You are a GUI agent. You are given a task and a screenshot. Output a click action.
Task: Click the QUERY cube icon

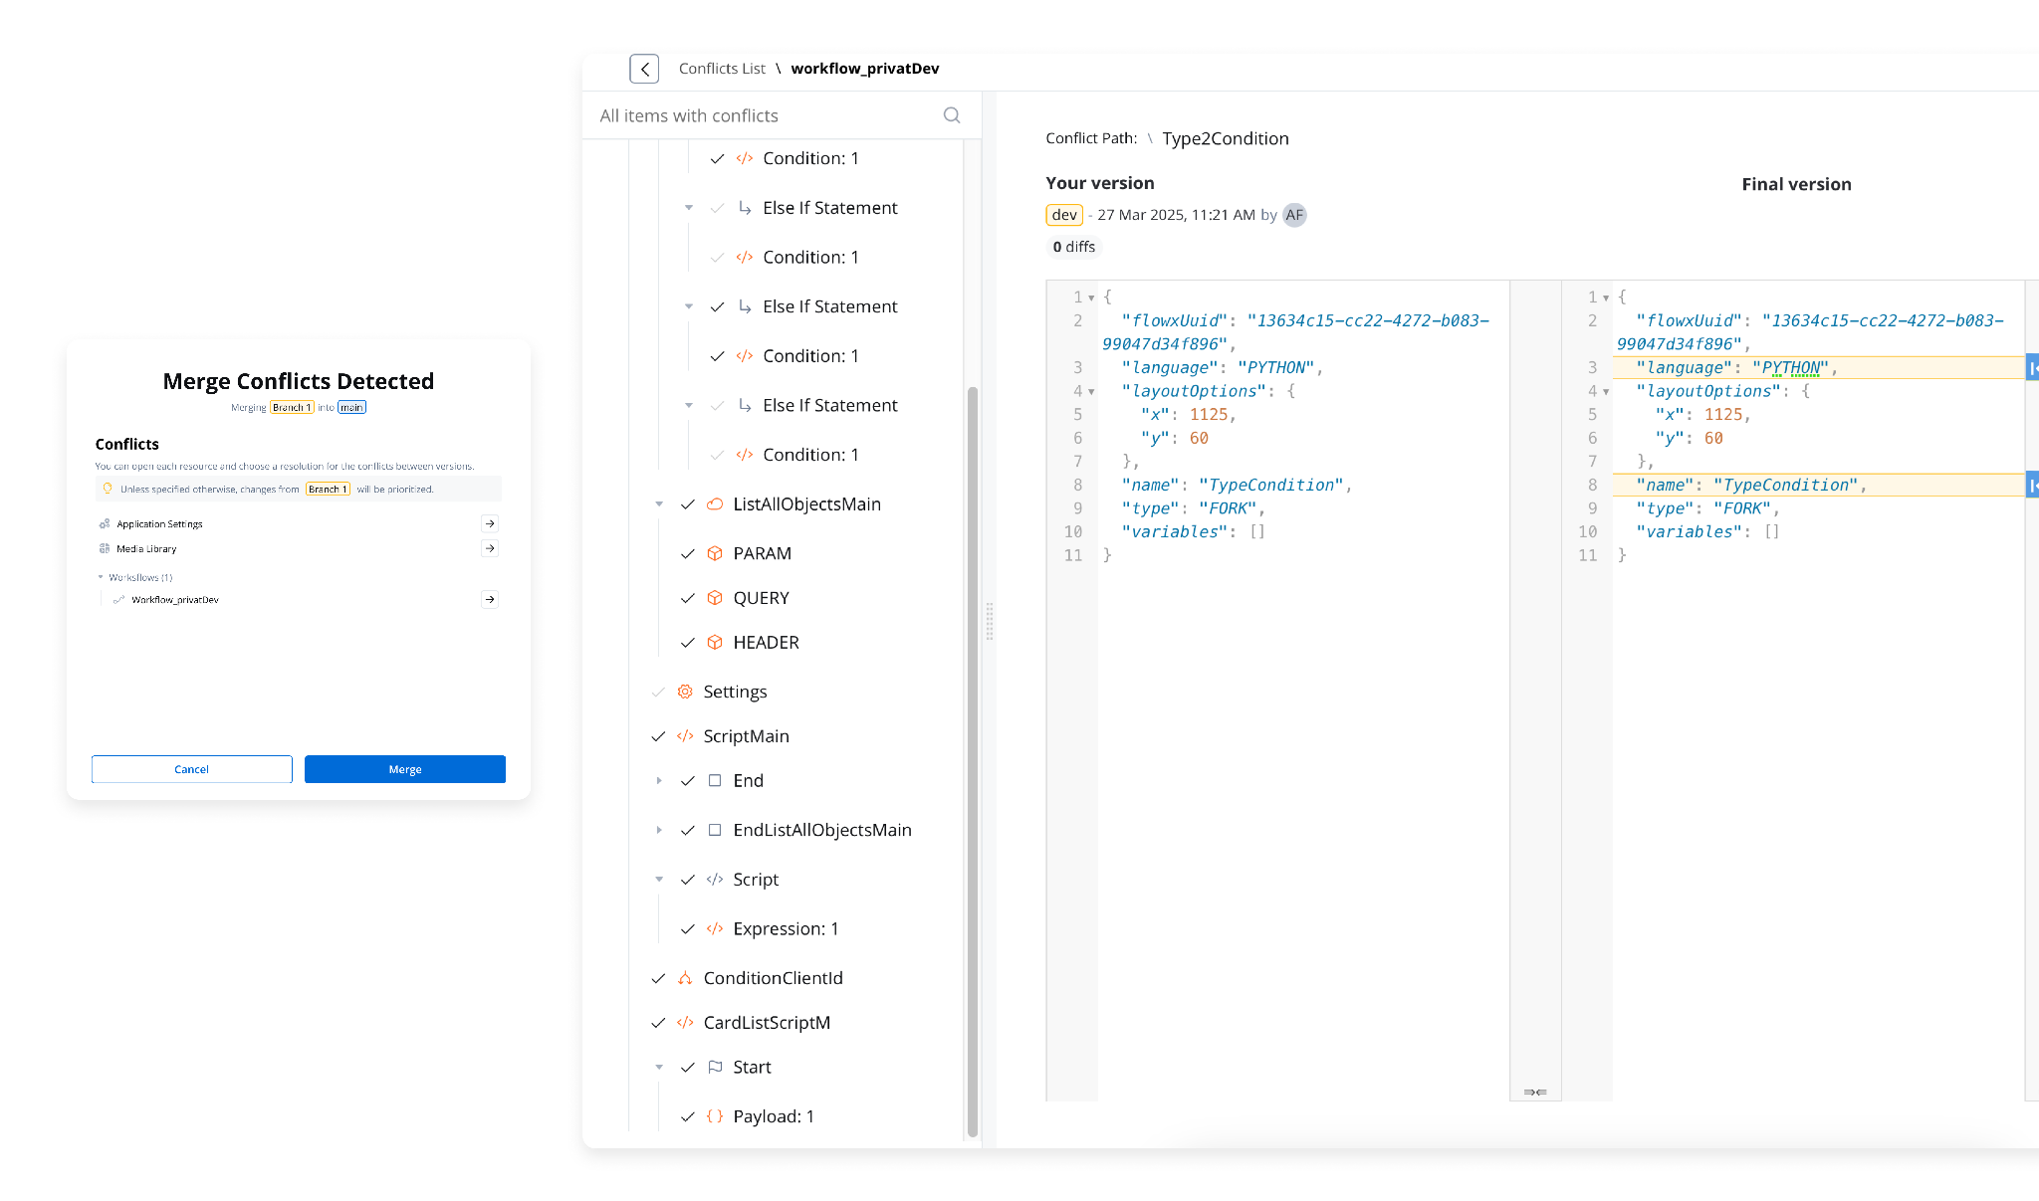click(715, 598)
